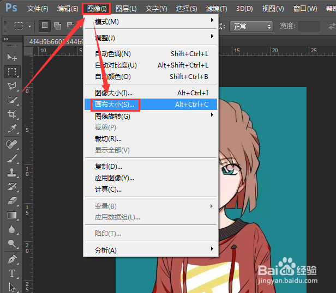Open the tool preset picker arrow

click(x=29, y=26)
